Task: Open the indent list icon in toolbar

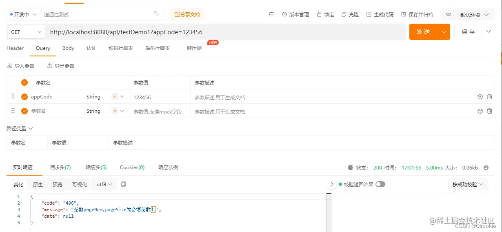Action: [271, 14]
